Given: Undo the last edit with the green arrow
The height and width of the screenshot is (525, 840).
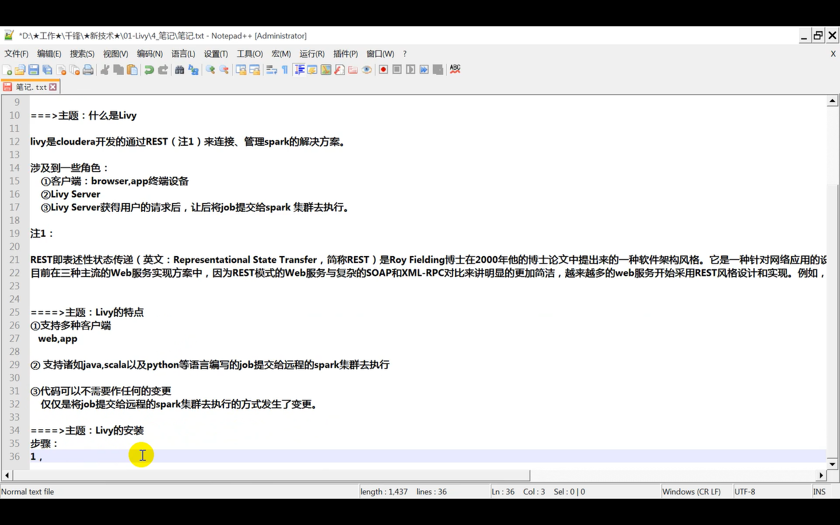Looking at the screenshot, I should [149, 69].
